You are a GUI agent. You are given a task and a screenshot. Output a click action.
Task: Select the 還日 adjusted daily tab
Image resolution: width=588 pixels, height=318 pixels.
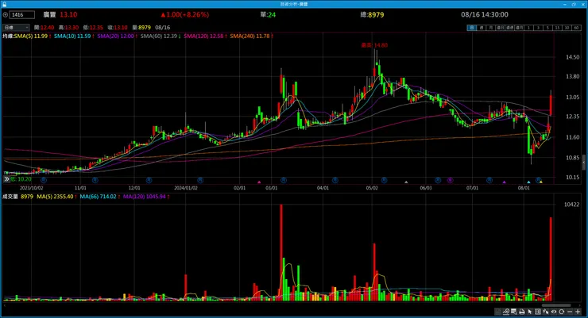(500, 28)
